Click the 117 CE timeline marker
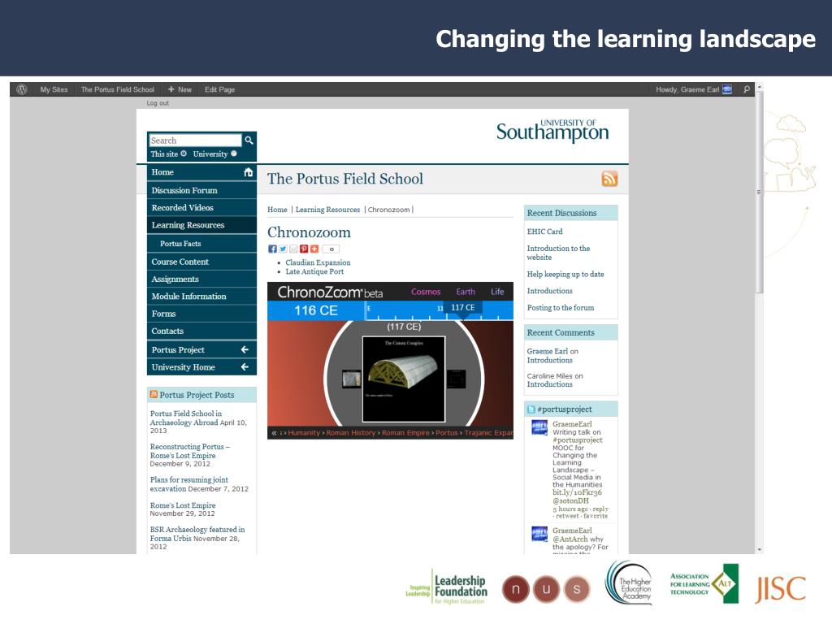Viewport: 832px width, 624px height. click(462, 308)
